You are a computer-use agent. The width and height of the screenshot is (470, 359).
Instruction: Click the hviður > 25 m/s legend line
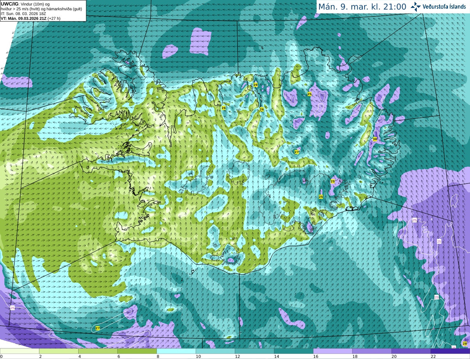point(41,9)
